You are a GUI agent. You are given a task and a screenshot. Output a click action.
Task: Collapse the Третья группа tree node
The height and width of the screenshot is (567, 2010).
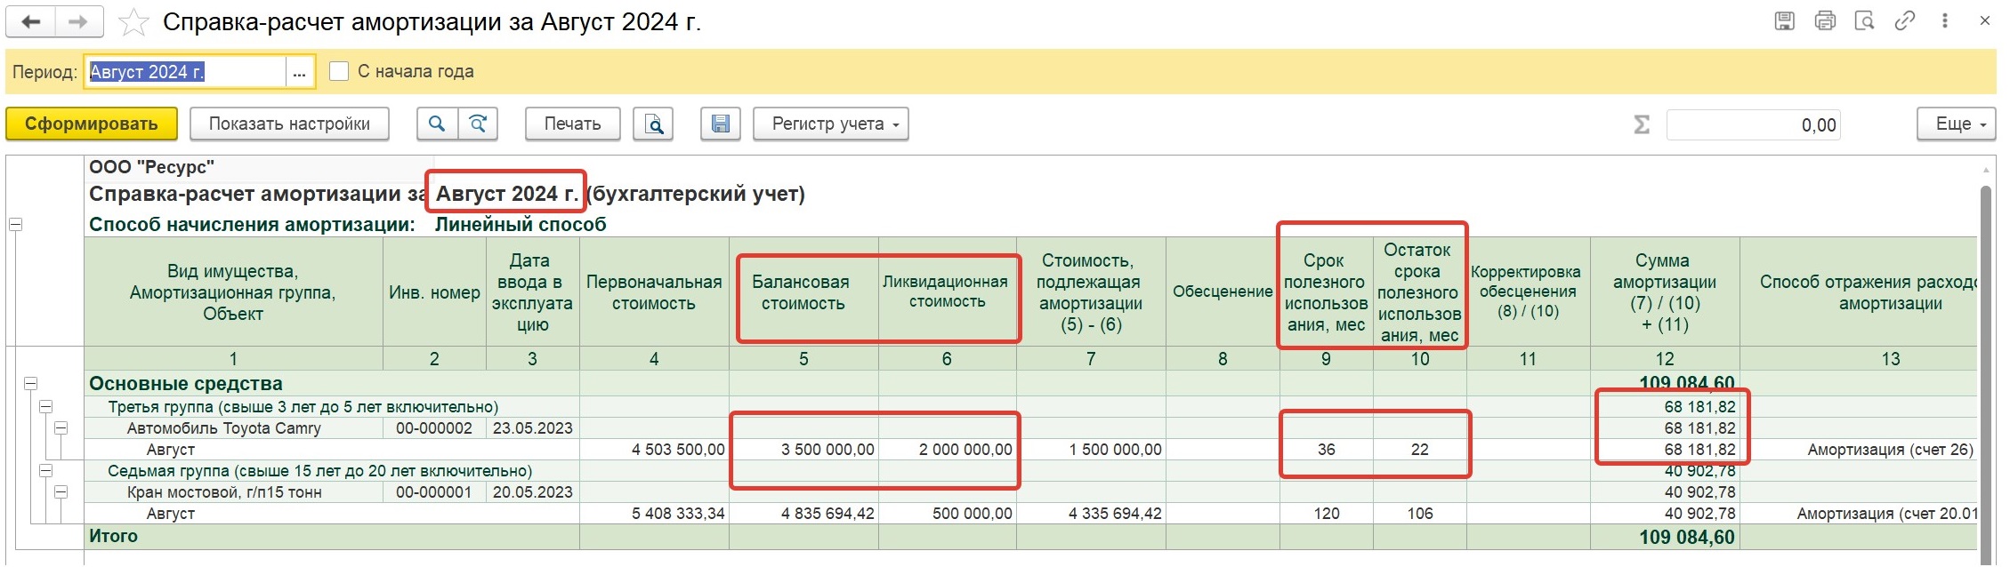pos(45,406)
